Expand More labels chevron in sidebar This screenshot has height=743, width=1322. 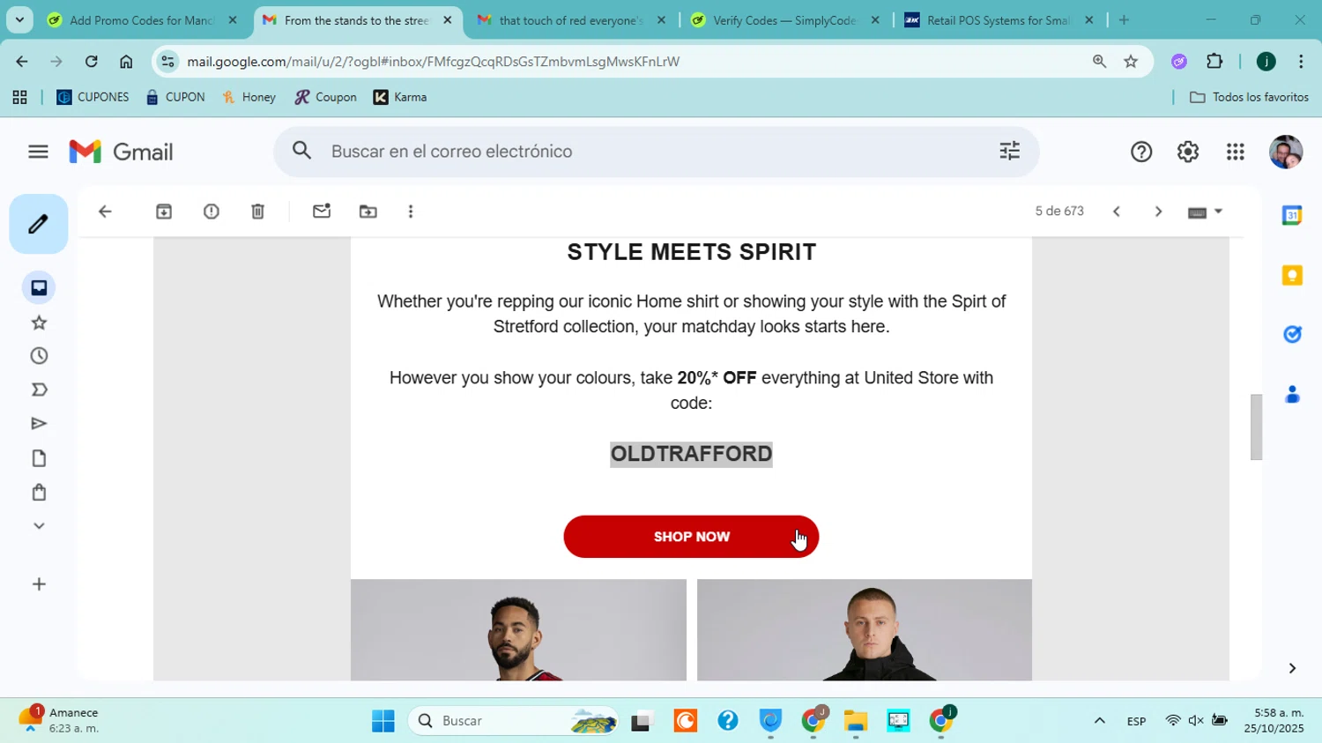[39, 526]
